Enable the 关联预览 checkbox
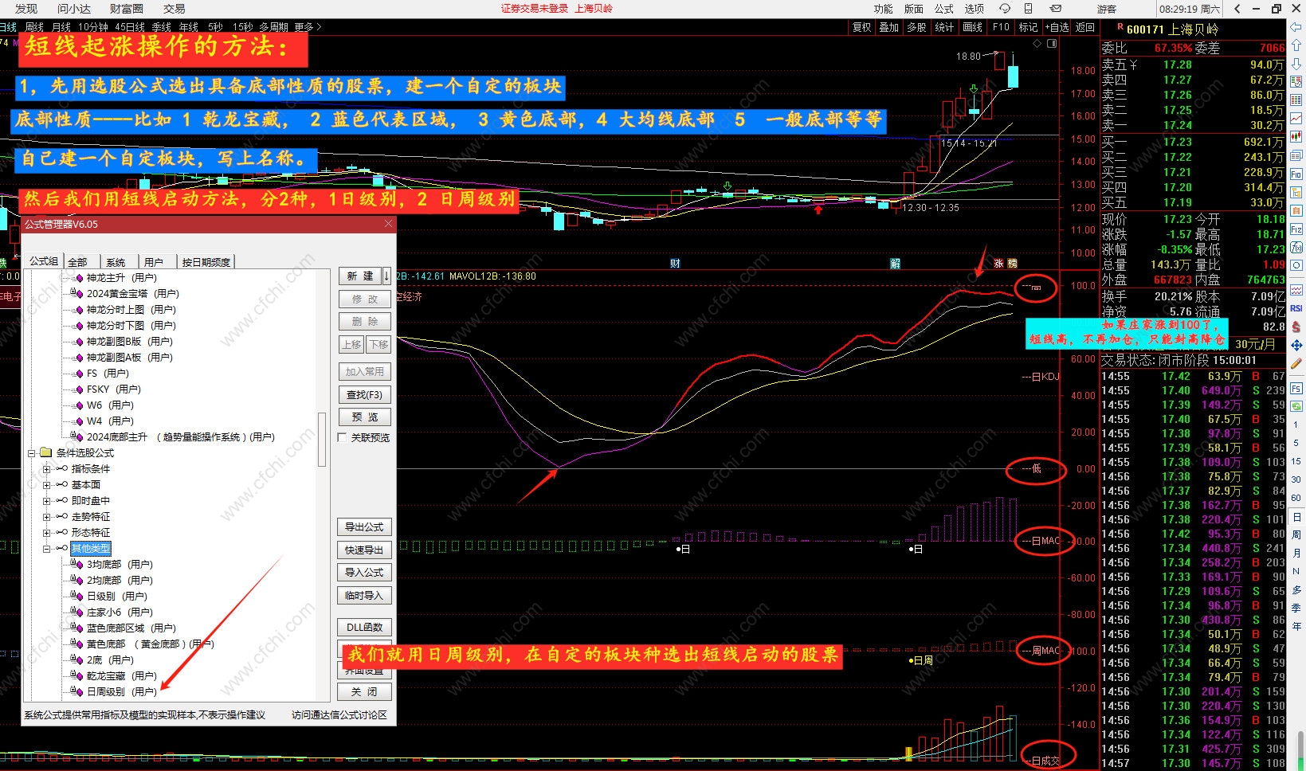The height and width of the screenshot is (771, 1306). (x=343, y=437)
